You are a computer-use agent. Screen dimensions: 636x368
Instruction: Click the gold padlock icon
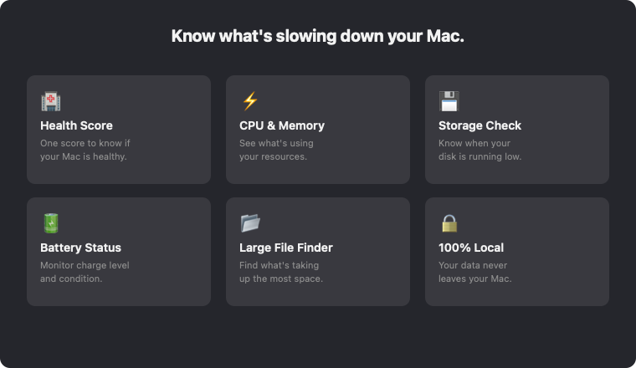tap(449, 223)
